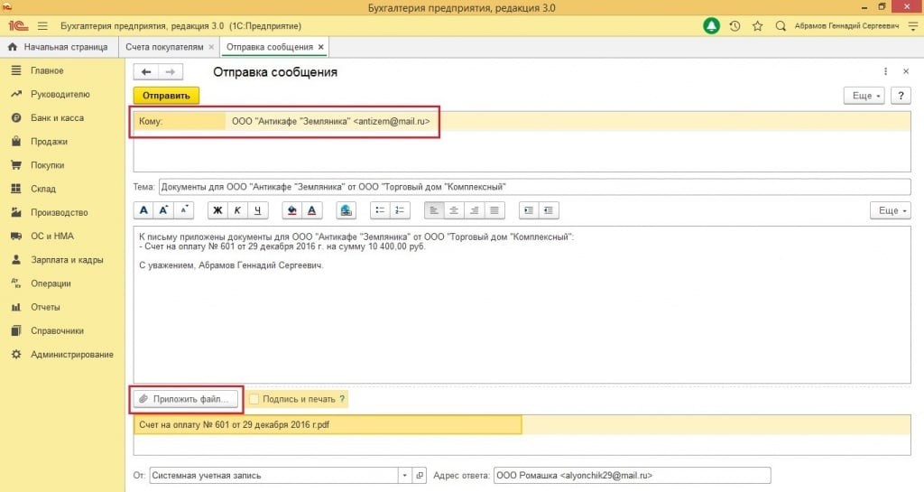This screenshot has width=924, height=492.
Task: Pick the font color A swatch icon
Action: (311, 210)
